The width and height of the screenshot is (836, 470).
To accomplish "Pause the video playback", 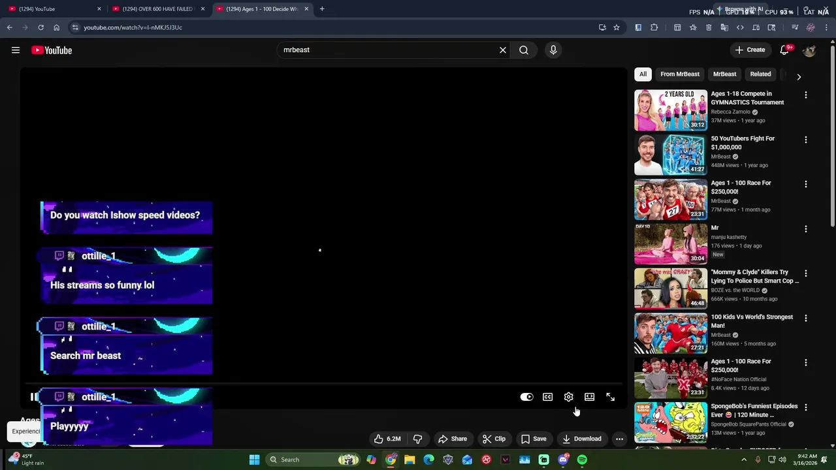I will click(x=33, y=397).
